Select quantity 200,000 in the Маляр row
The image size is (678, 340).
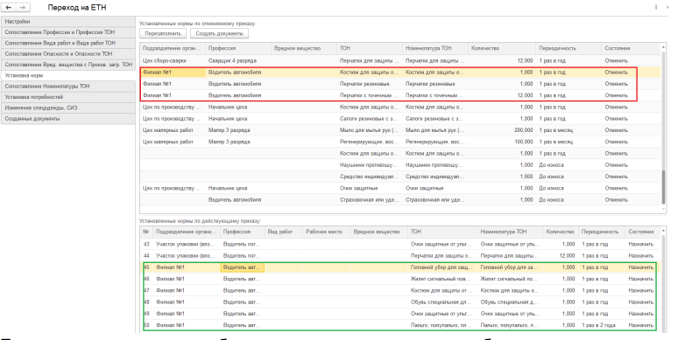point(502,130)
